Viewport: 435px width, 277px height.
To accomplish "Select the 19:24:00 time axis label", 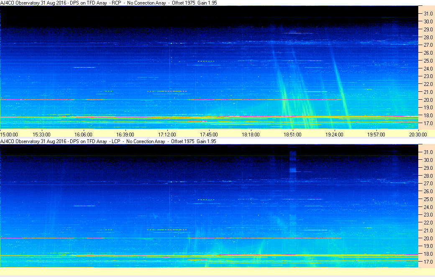I will pos(334,134).
